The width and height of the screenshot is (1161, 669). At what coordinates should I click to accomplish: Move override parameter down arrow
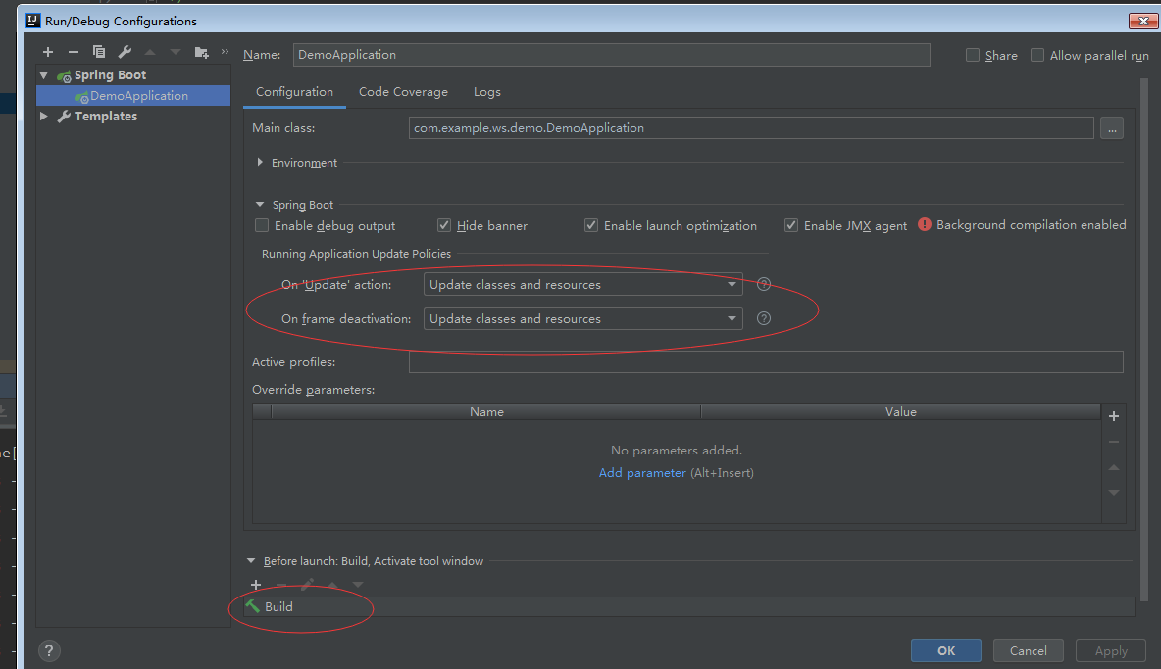click(x=1114, y=493)
